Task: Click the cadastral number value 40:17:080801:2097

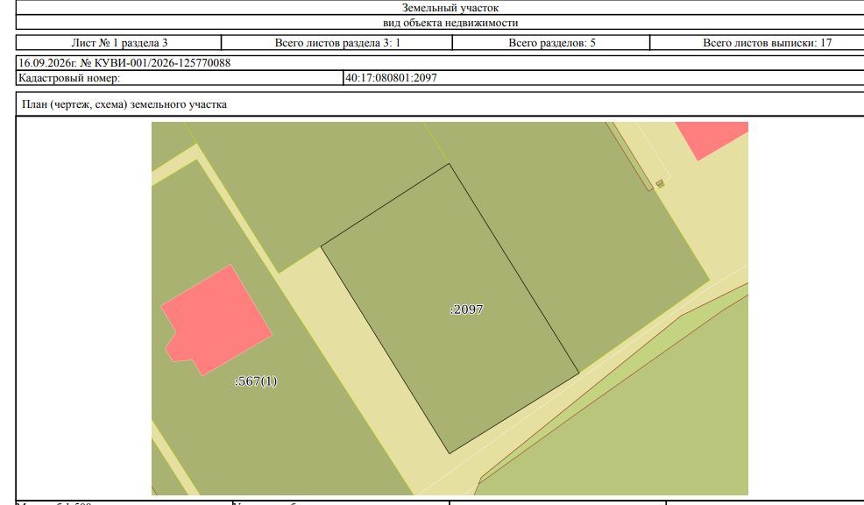Action: pos(391,78)
